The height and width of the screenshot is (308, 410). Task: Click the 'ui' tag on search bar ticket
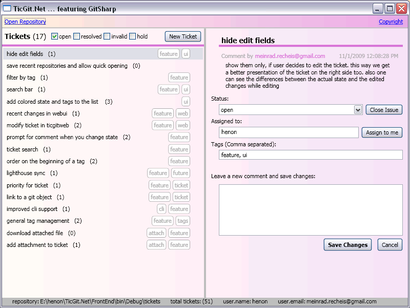pos(186,90)
